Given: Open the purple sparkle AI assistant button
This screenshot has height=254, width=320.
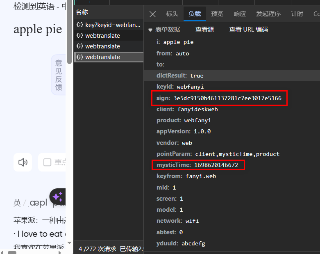Looking at the screenshot, I should pos(57,196).
